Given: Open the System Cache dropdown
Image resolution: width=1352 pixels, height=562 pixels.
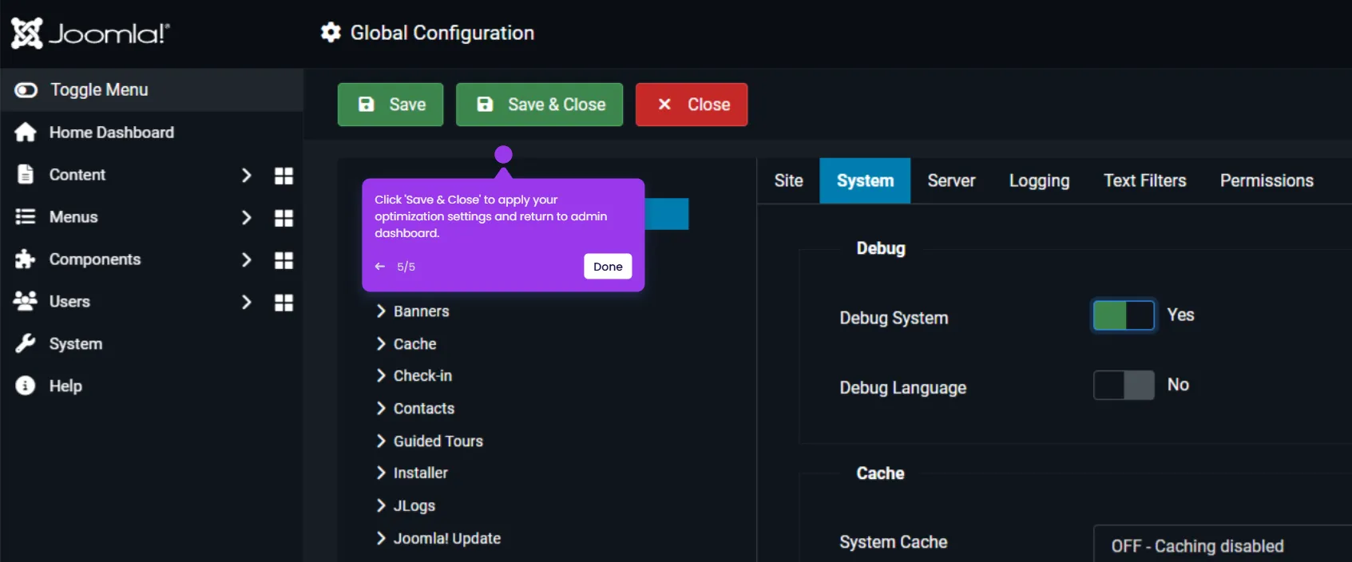Looking at the screenshot, I should click(x=1222, y=545).
